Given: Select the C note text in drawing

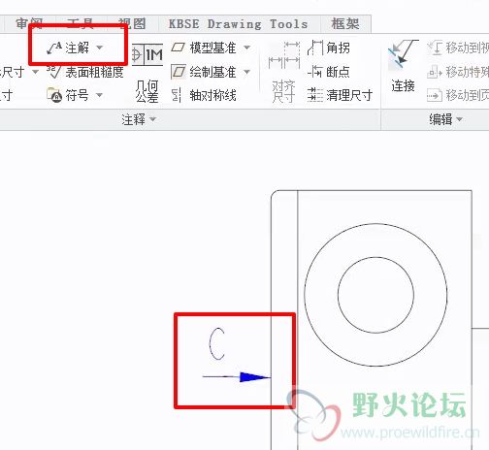Looking at the screenshot, I should tap(217, 343).
